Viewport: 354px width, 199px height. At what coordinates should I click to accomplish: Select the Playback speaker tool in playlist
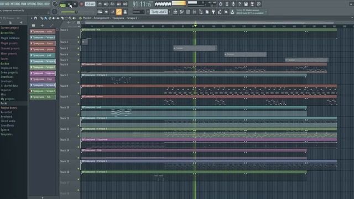(74, 18)
